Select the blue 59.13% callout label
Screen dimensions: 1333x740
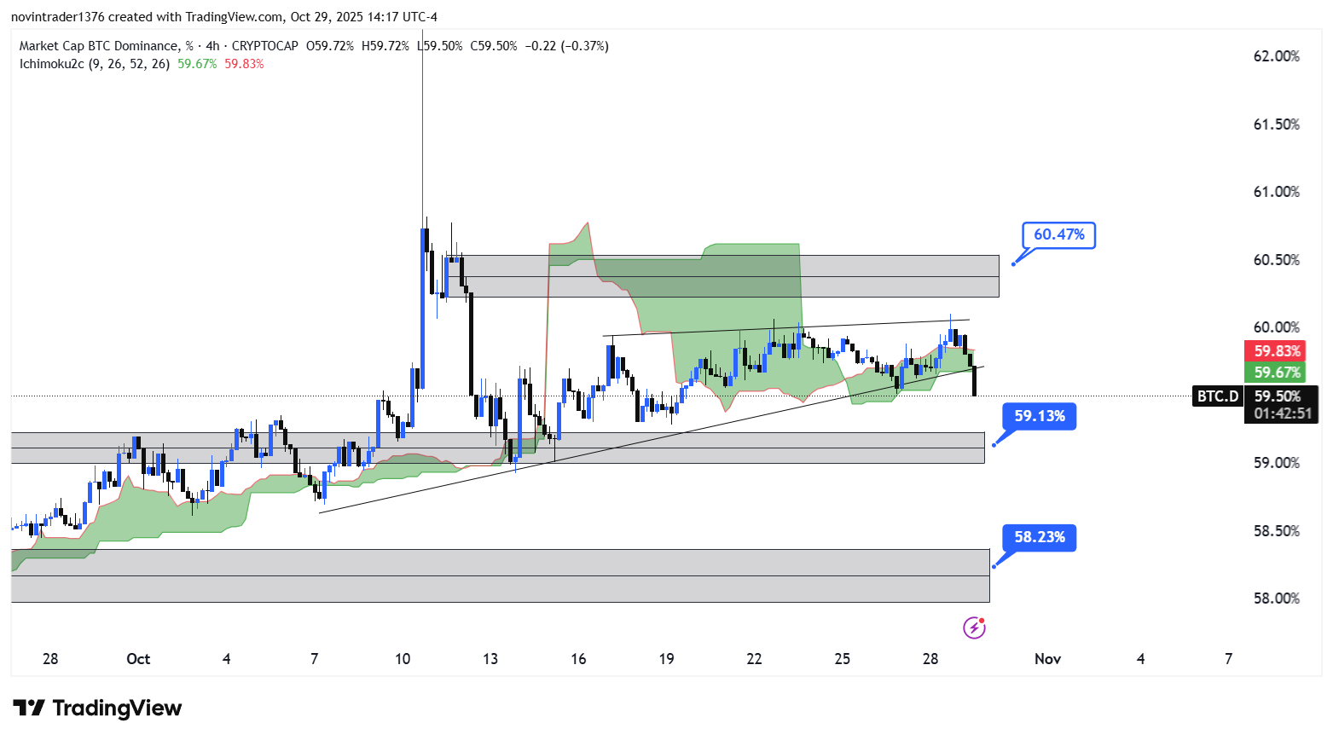pyautogui.click(x=1039, y=416)
